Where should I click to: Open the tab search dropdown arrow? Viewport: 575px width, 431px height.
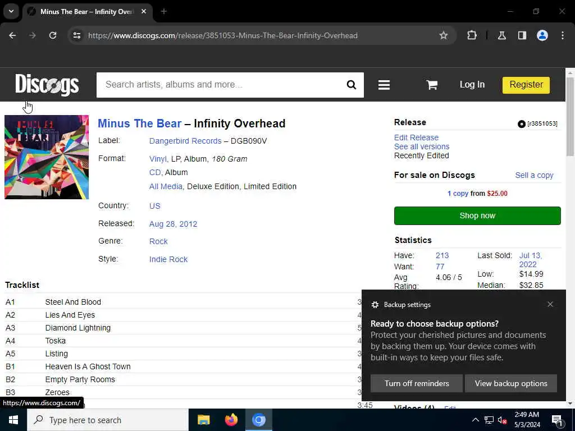click(x=11, y=11)
